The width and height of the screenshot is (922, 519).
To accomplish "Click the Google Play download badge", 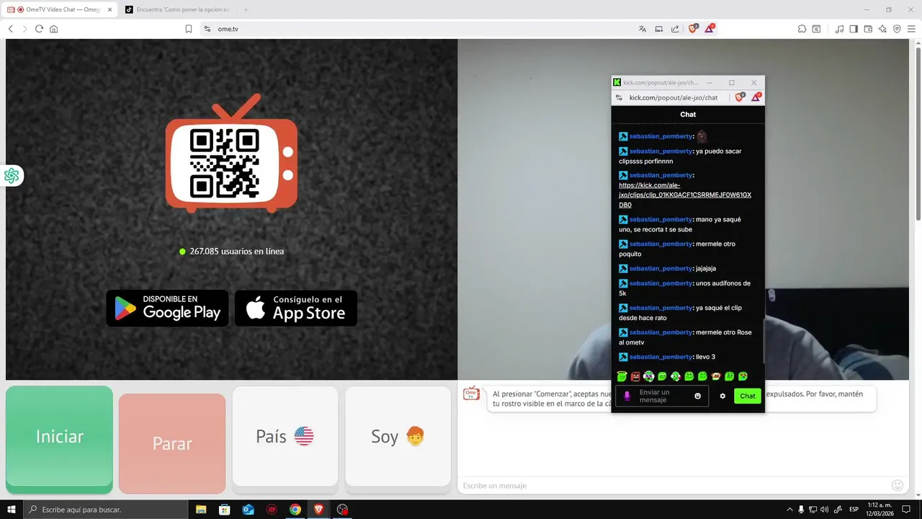I will [167, 309].
